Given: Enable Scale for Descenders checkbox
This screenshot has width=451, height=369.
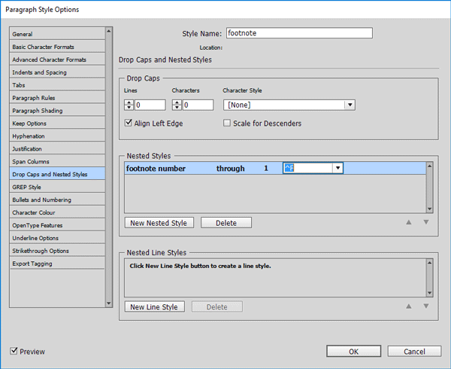Looking at the screenshot, I should pyautogui.click(x=227, y=123).
